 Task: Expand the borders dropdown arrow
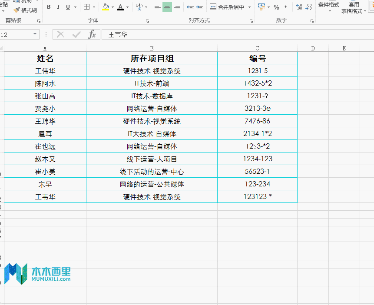pos(94,7)
